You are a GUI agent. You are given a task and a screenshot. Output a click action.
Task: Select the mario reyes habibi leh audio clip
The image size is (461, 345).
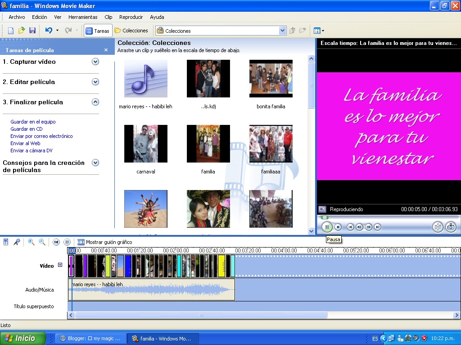[x=146, y=79]
